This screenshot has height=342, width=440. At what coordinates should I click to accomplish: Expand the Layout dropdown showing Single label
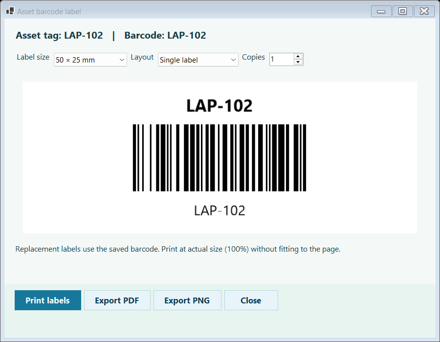pos(198,60)
